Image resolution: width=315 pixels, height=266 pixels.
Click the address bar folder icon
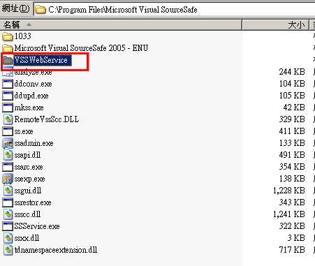pyautogui.click(x=41, y=10)
